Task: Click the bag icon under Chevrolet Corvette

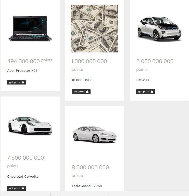Action: coord(23,188)
